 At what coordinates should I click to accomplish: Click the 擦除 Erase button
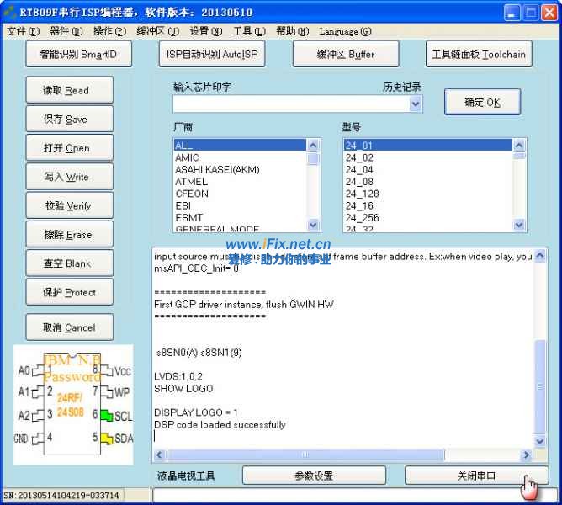[x=69, y=235]
